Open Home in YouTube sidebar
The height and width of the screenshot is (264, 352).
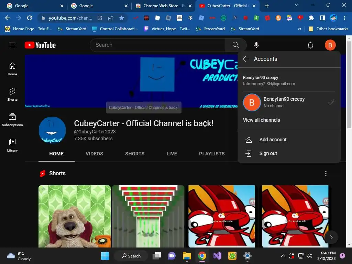click(12, 69)
